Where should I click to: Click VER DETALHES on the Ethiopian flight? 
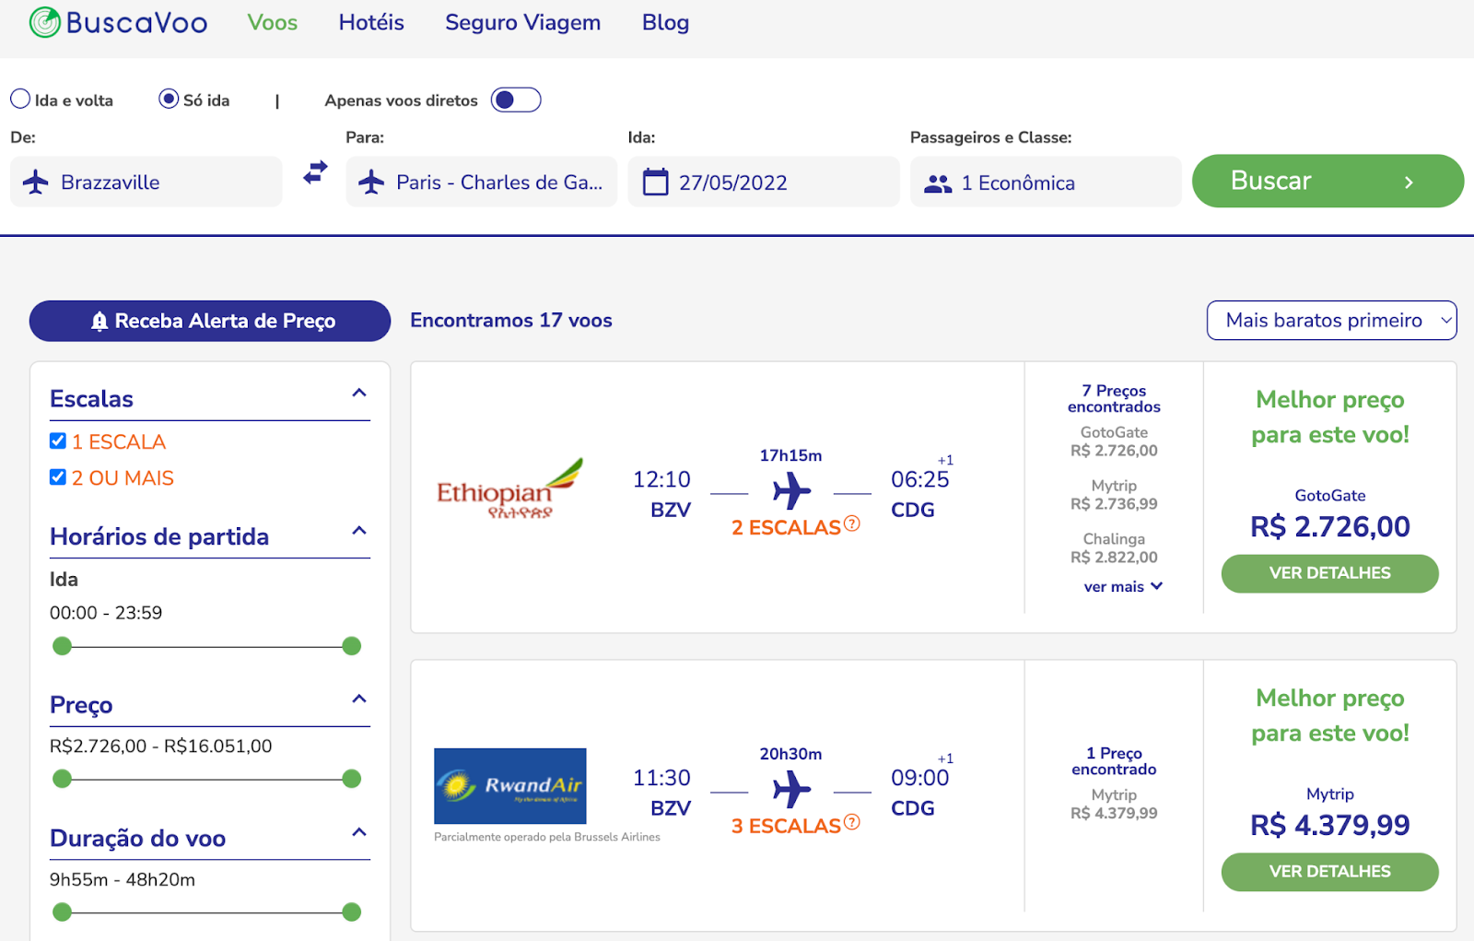[x=1329, y=572]
